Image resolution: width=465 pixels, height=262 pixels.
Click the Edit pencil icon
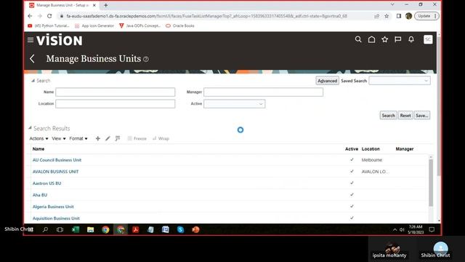click(108, 138)
